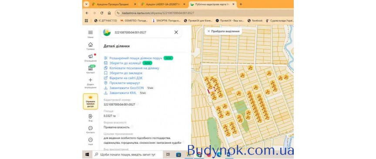The height and width of the screenshot is (159, 376).
Task: Open Facebook bookmark
Action: [x=255, y=20]
